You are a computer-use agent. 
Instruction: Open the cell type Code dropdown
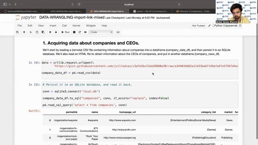pyautogui.click(x=101, y=32)
